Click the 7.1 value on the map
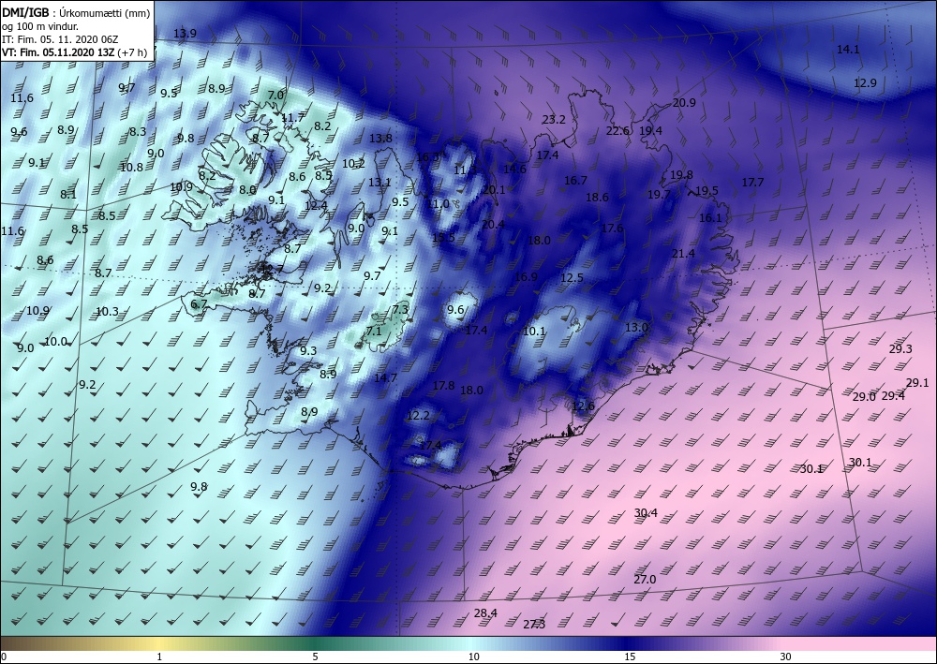This screenshot has width=937, height=664. point(374,331)
